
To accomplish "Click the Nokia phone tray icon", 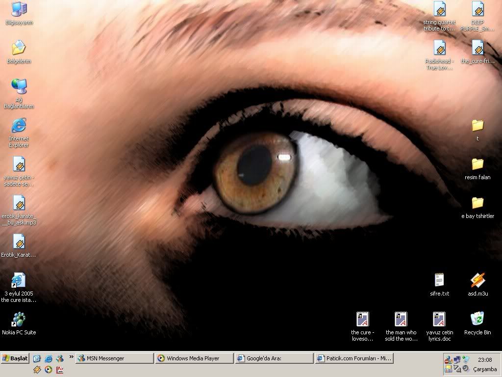I will coord(465,359).
